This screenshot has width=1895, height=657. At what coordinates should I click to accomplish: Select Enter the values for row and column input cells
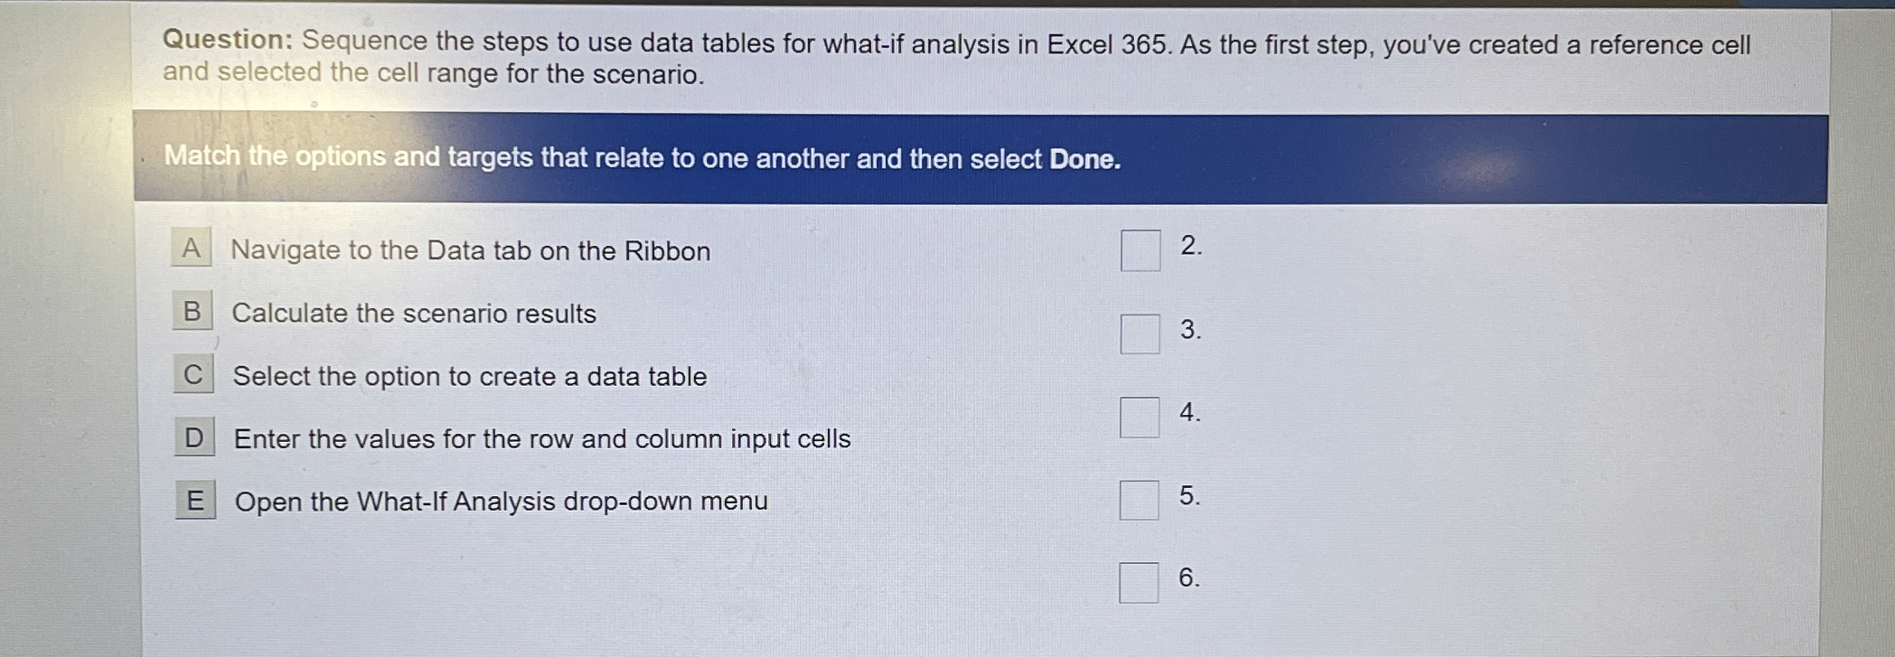click(542, 440)
